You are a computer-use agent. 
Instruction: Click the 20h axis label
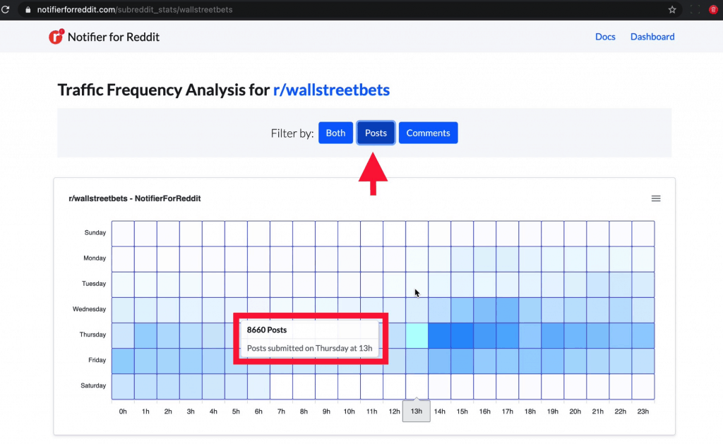(x=575, y=412)
